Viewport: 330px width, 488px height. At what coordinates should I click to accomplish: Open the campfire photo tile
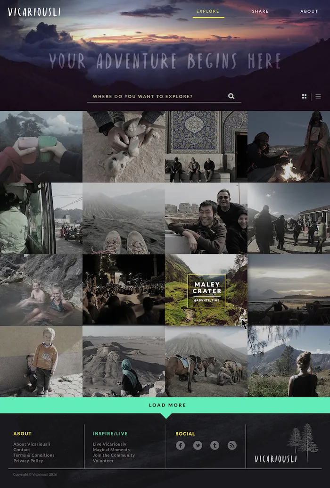tap(289, 147)
